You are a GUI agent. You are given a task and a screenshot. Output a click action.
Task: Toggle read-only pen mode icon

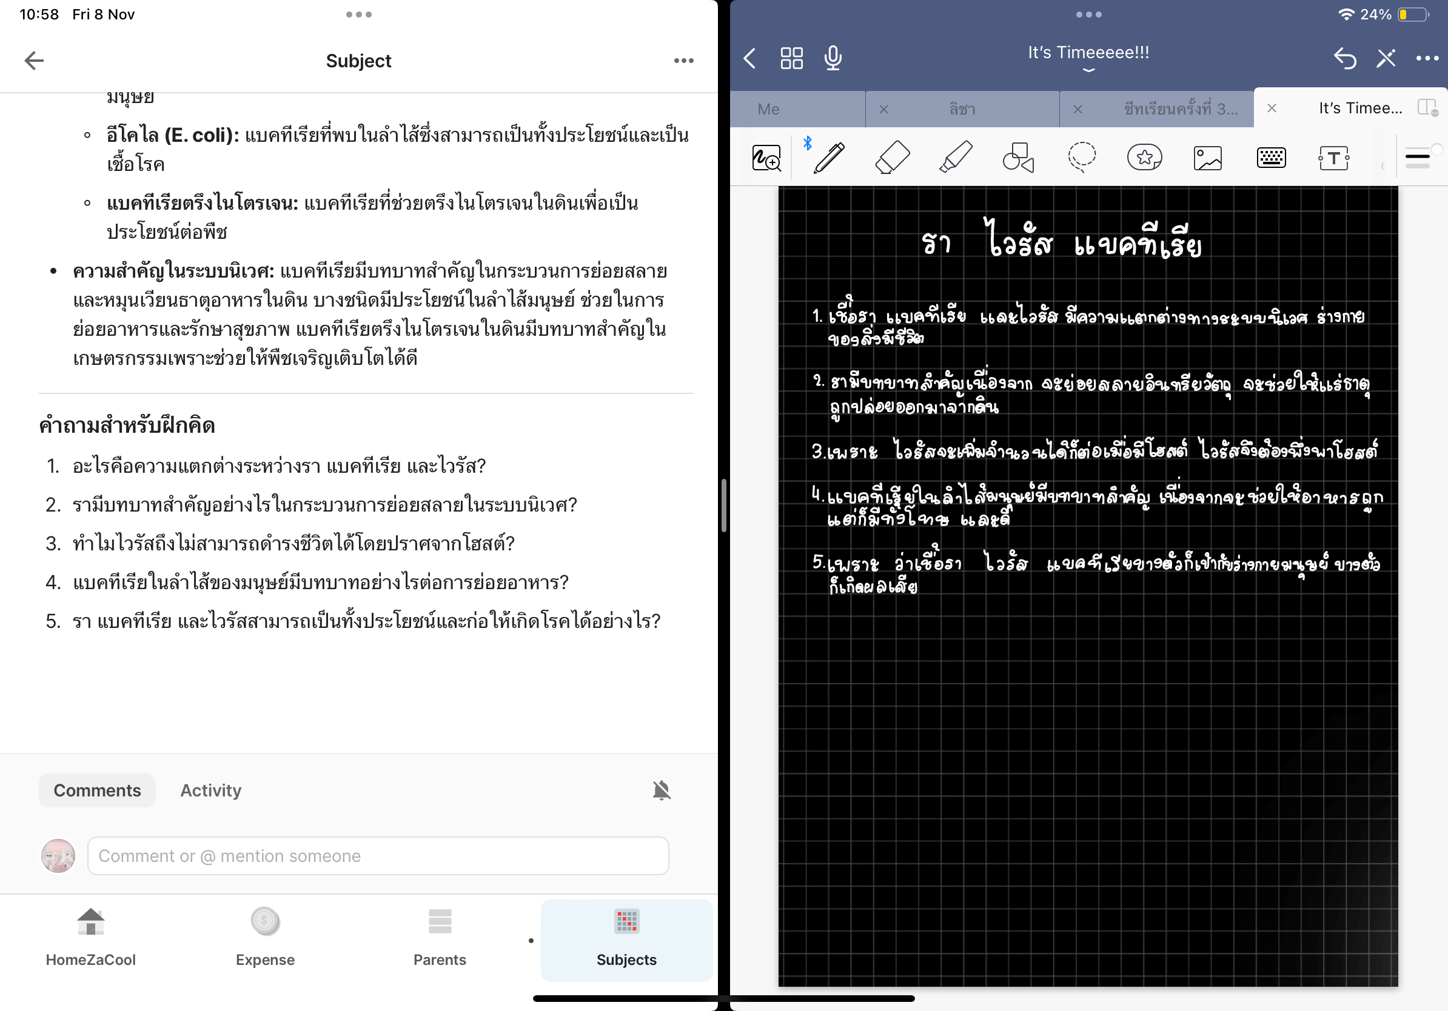1386,59
